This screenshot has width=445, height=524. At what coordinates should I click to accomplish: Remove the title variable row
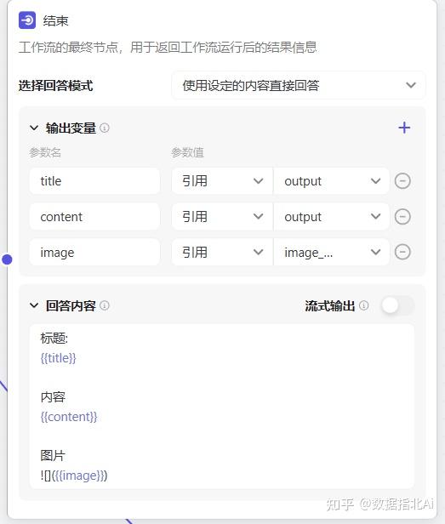pos(402,181)
